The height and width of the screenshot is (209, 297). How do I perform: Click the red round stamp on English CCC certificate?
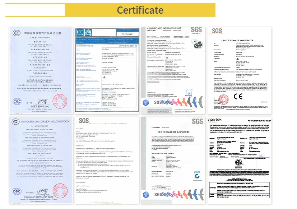pyautogui.click(x=60, y=191)
